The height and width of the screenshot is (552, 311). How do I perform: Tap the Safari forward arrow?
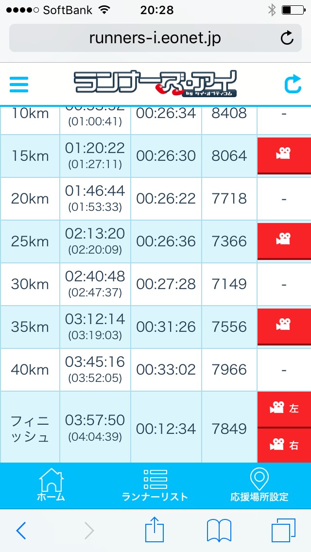(x=89, y=531)
